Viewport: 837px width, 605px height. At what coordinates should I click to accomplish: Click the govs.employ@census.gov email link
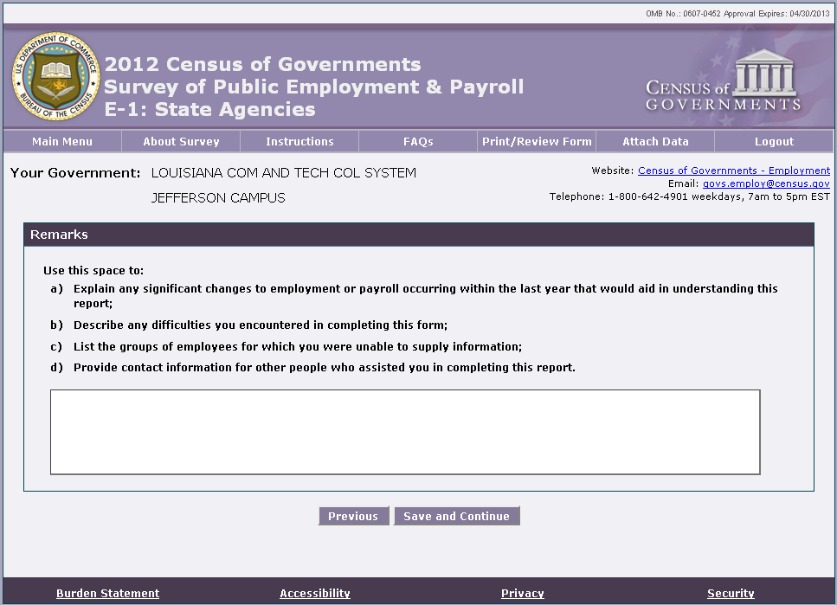coord(766,183)
